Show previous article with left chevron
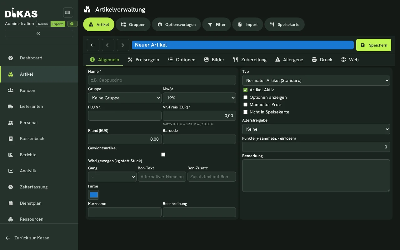This screenshot has height=250, width=400. click(x=108, y=45)
